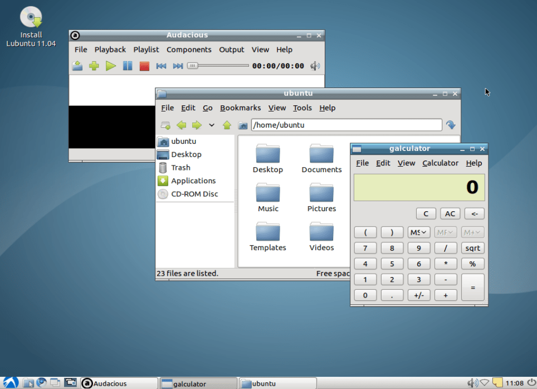Open the galculator View menu
The width and height of the screenshot is (537, 389).
point(406,163)
